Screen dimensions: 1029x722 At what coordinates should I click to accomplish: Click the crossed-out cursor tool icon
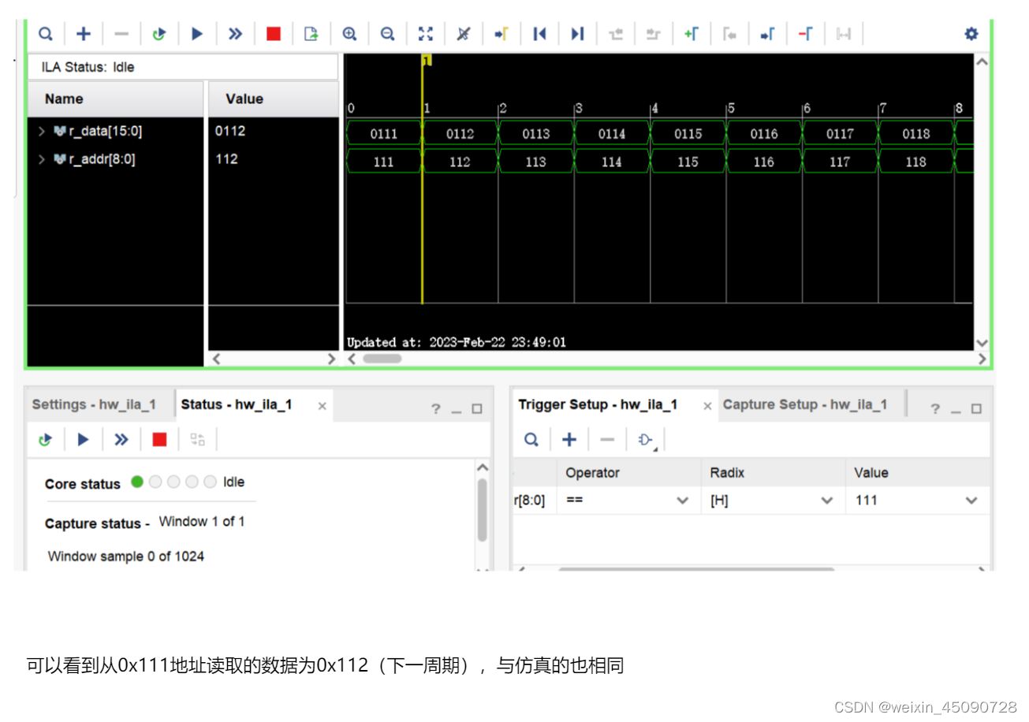(x=464, y=34)
